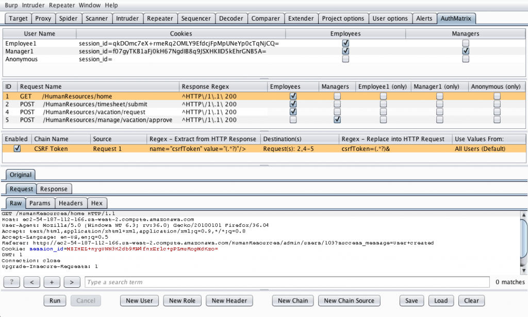Click the previous match arrow button
528x317 pixels.
[x=31, y=282]
